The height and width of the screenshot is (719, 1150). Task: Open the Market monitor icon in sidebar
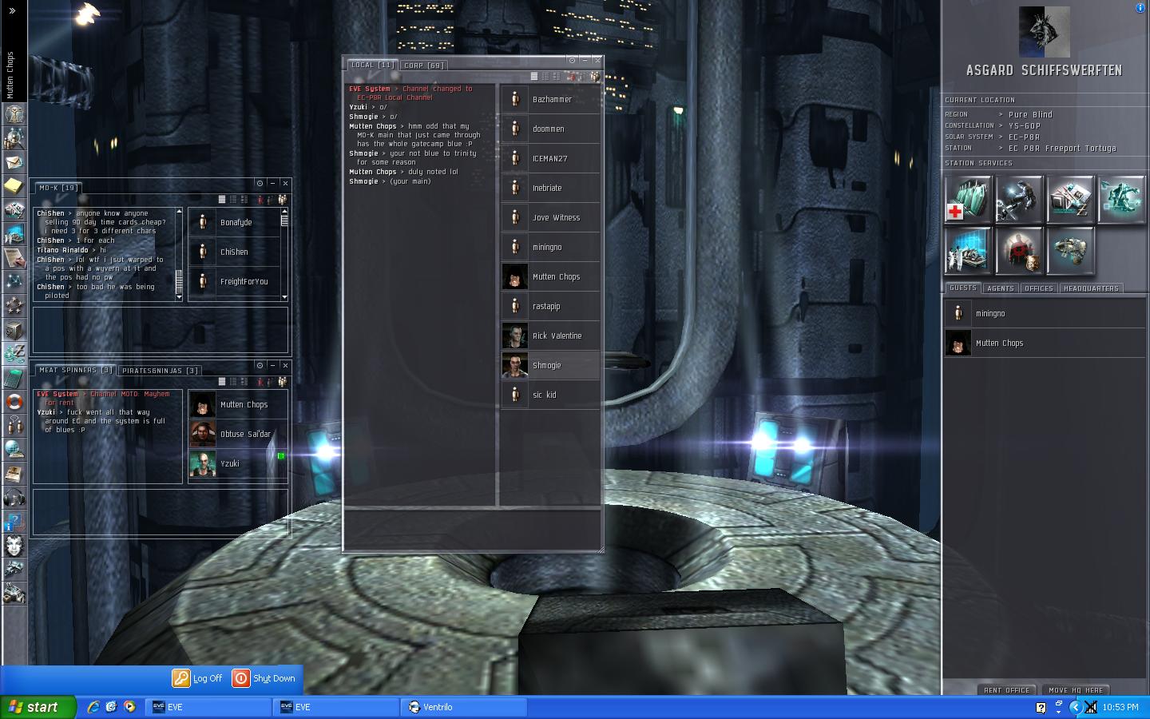tap(14, 233)
